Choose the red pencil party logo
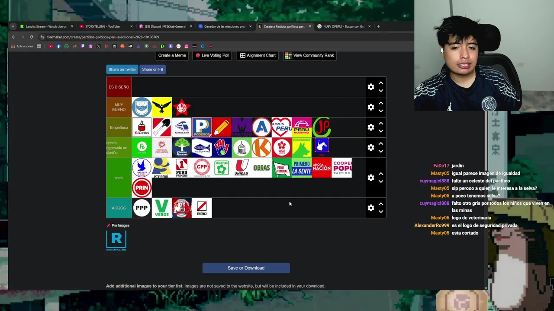554x311 pixels. pos(222,127)
